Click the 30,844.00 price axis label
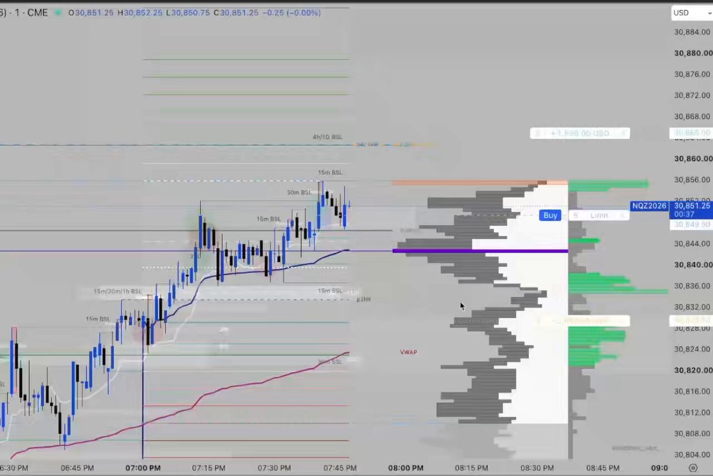The height and width of the screenshot is (476, 713). [x=692, y=243]
